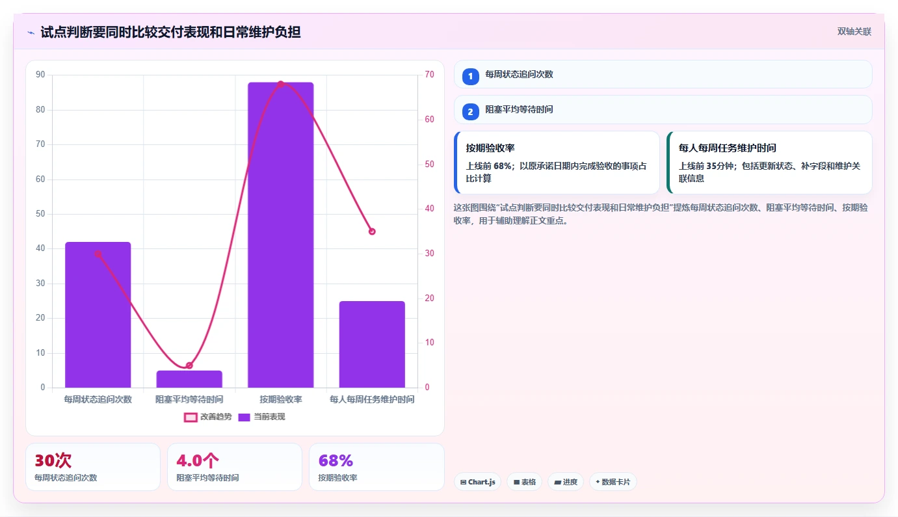Toggle the 当前表现 purple legend swatch
898x517 pixels.
(x=244, y=417)
